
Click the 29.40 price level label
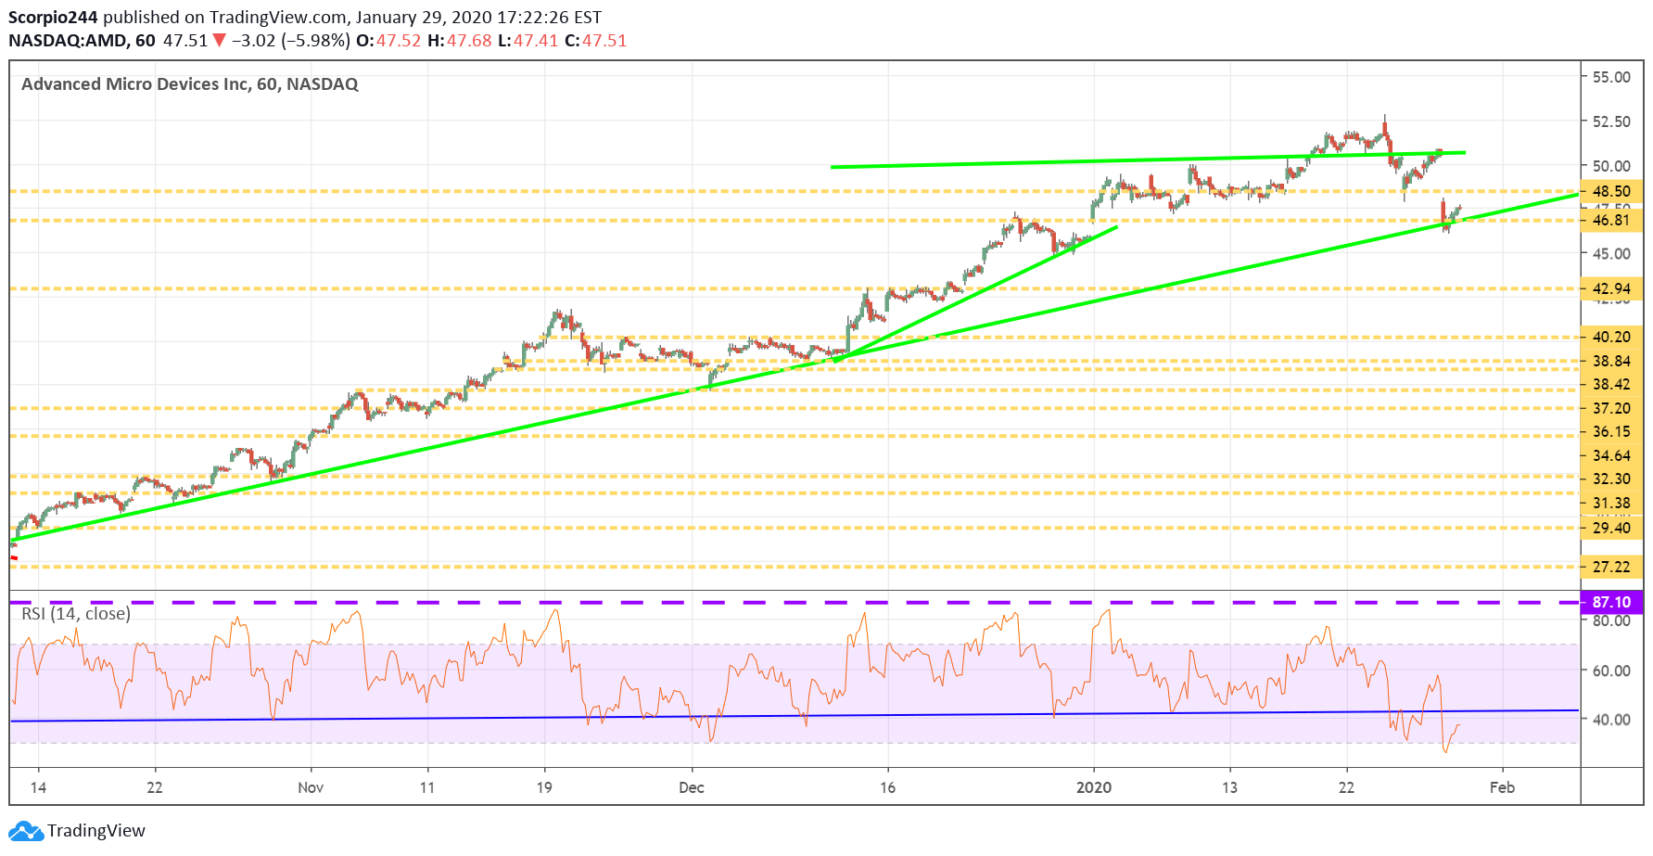tap(1611, 528)
